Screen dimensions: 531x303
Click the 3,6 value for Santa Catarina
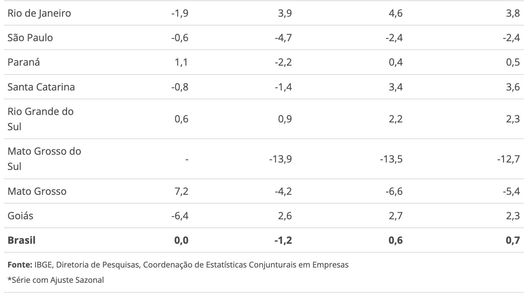tap(513, 87)
